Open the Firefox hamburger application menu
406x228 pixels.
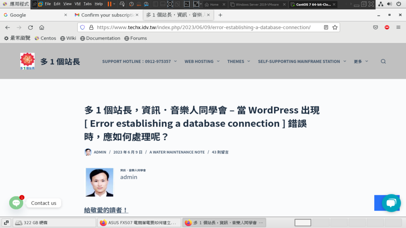coord(398,27)
